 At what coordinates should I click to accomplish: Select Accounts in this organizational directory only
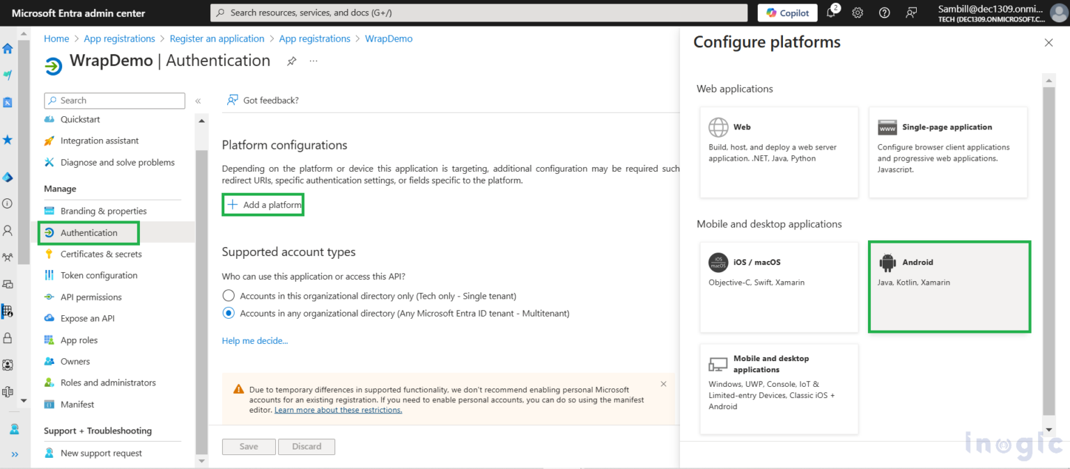click(x=228, y=295)
